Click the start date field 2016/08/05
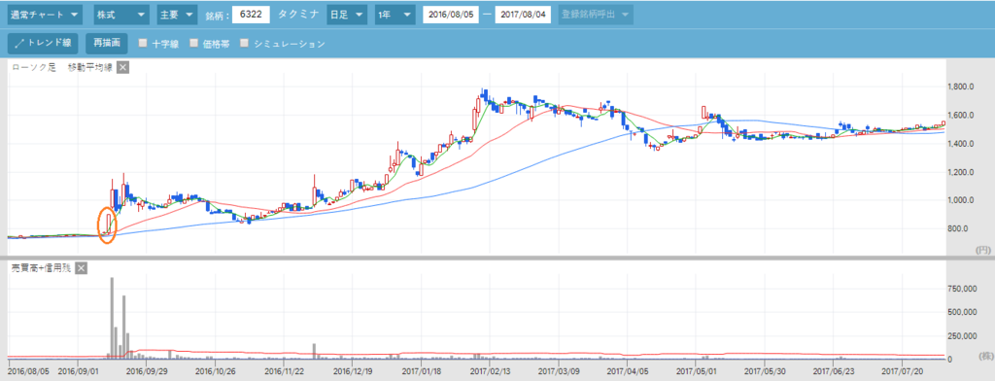The height and width of the screenshot is (381, 995). tap(451, 15)
